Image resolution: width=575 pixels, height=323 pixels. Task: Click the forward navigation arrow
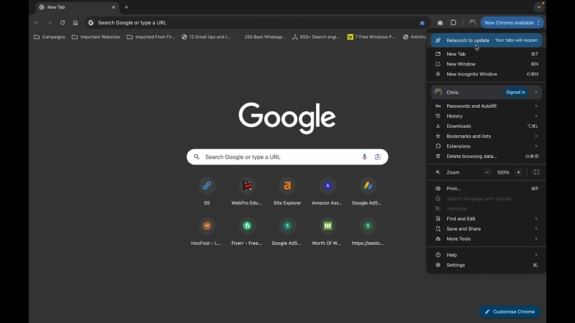pyautogui.click(x=50, y=23)
